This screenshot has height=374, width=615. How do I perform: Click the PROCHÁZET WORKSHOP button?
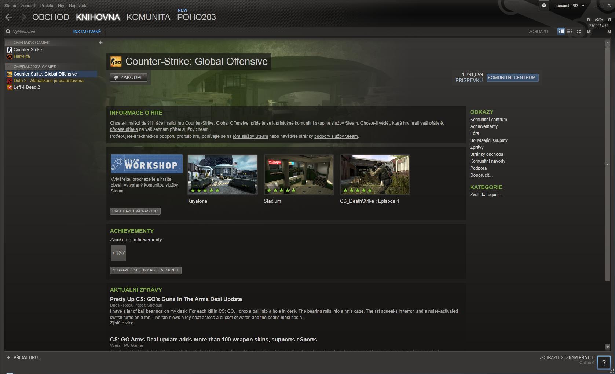(135, 211)
